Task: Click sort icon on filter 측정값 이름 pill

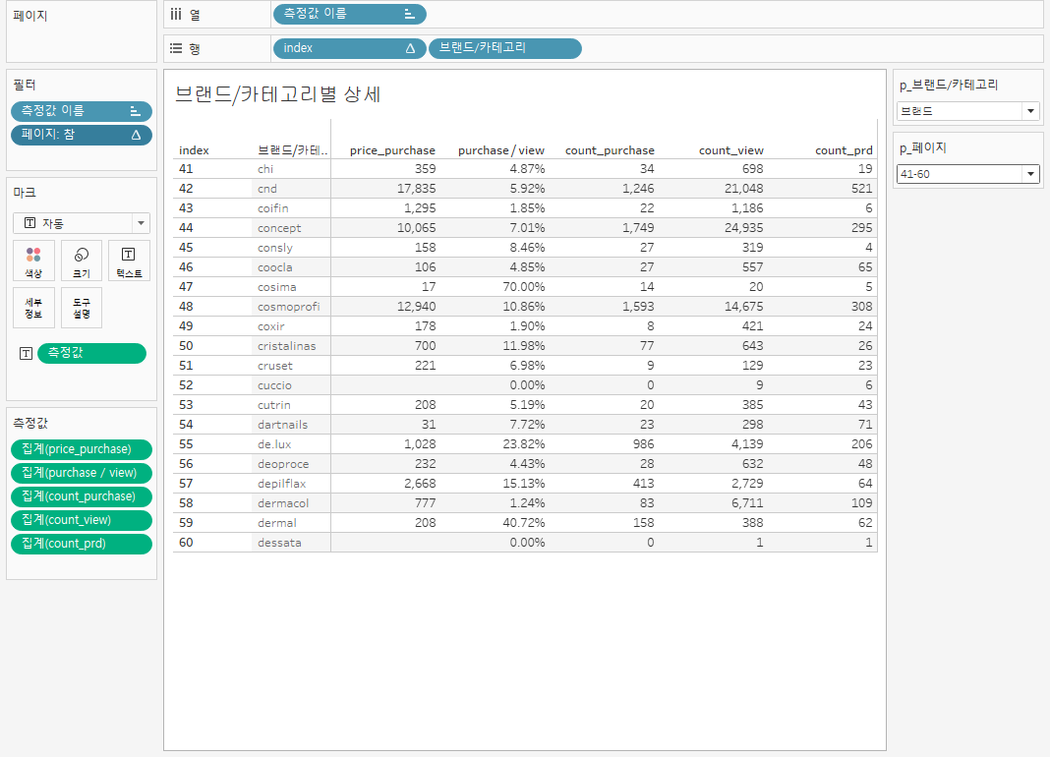Action: tap(135, 111)
